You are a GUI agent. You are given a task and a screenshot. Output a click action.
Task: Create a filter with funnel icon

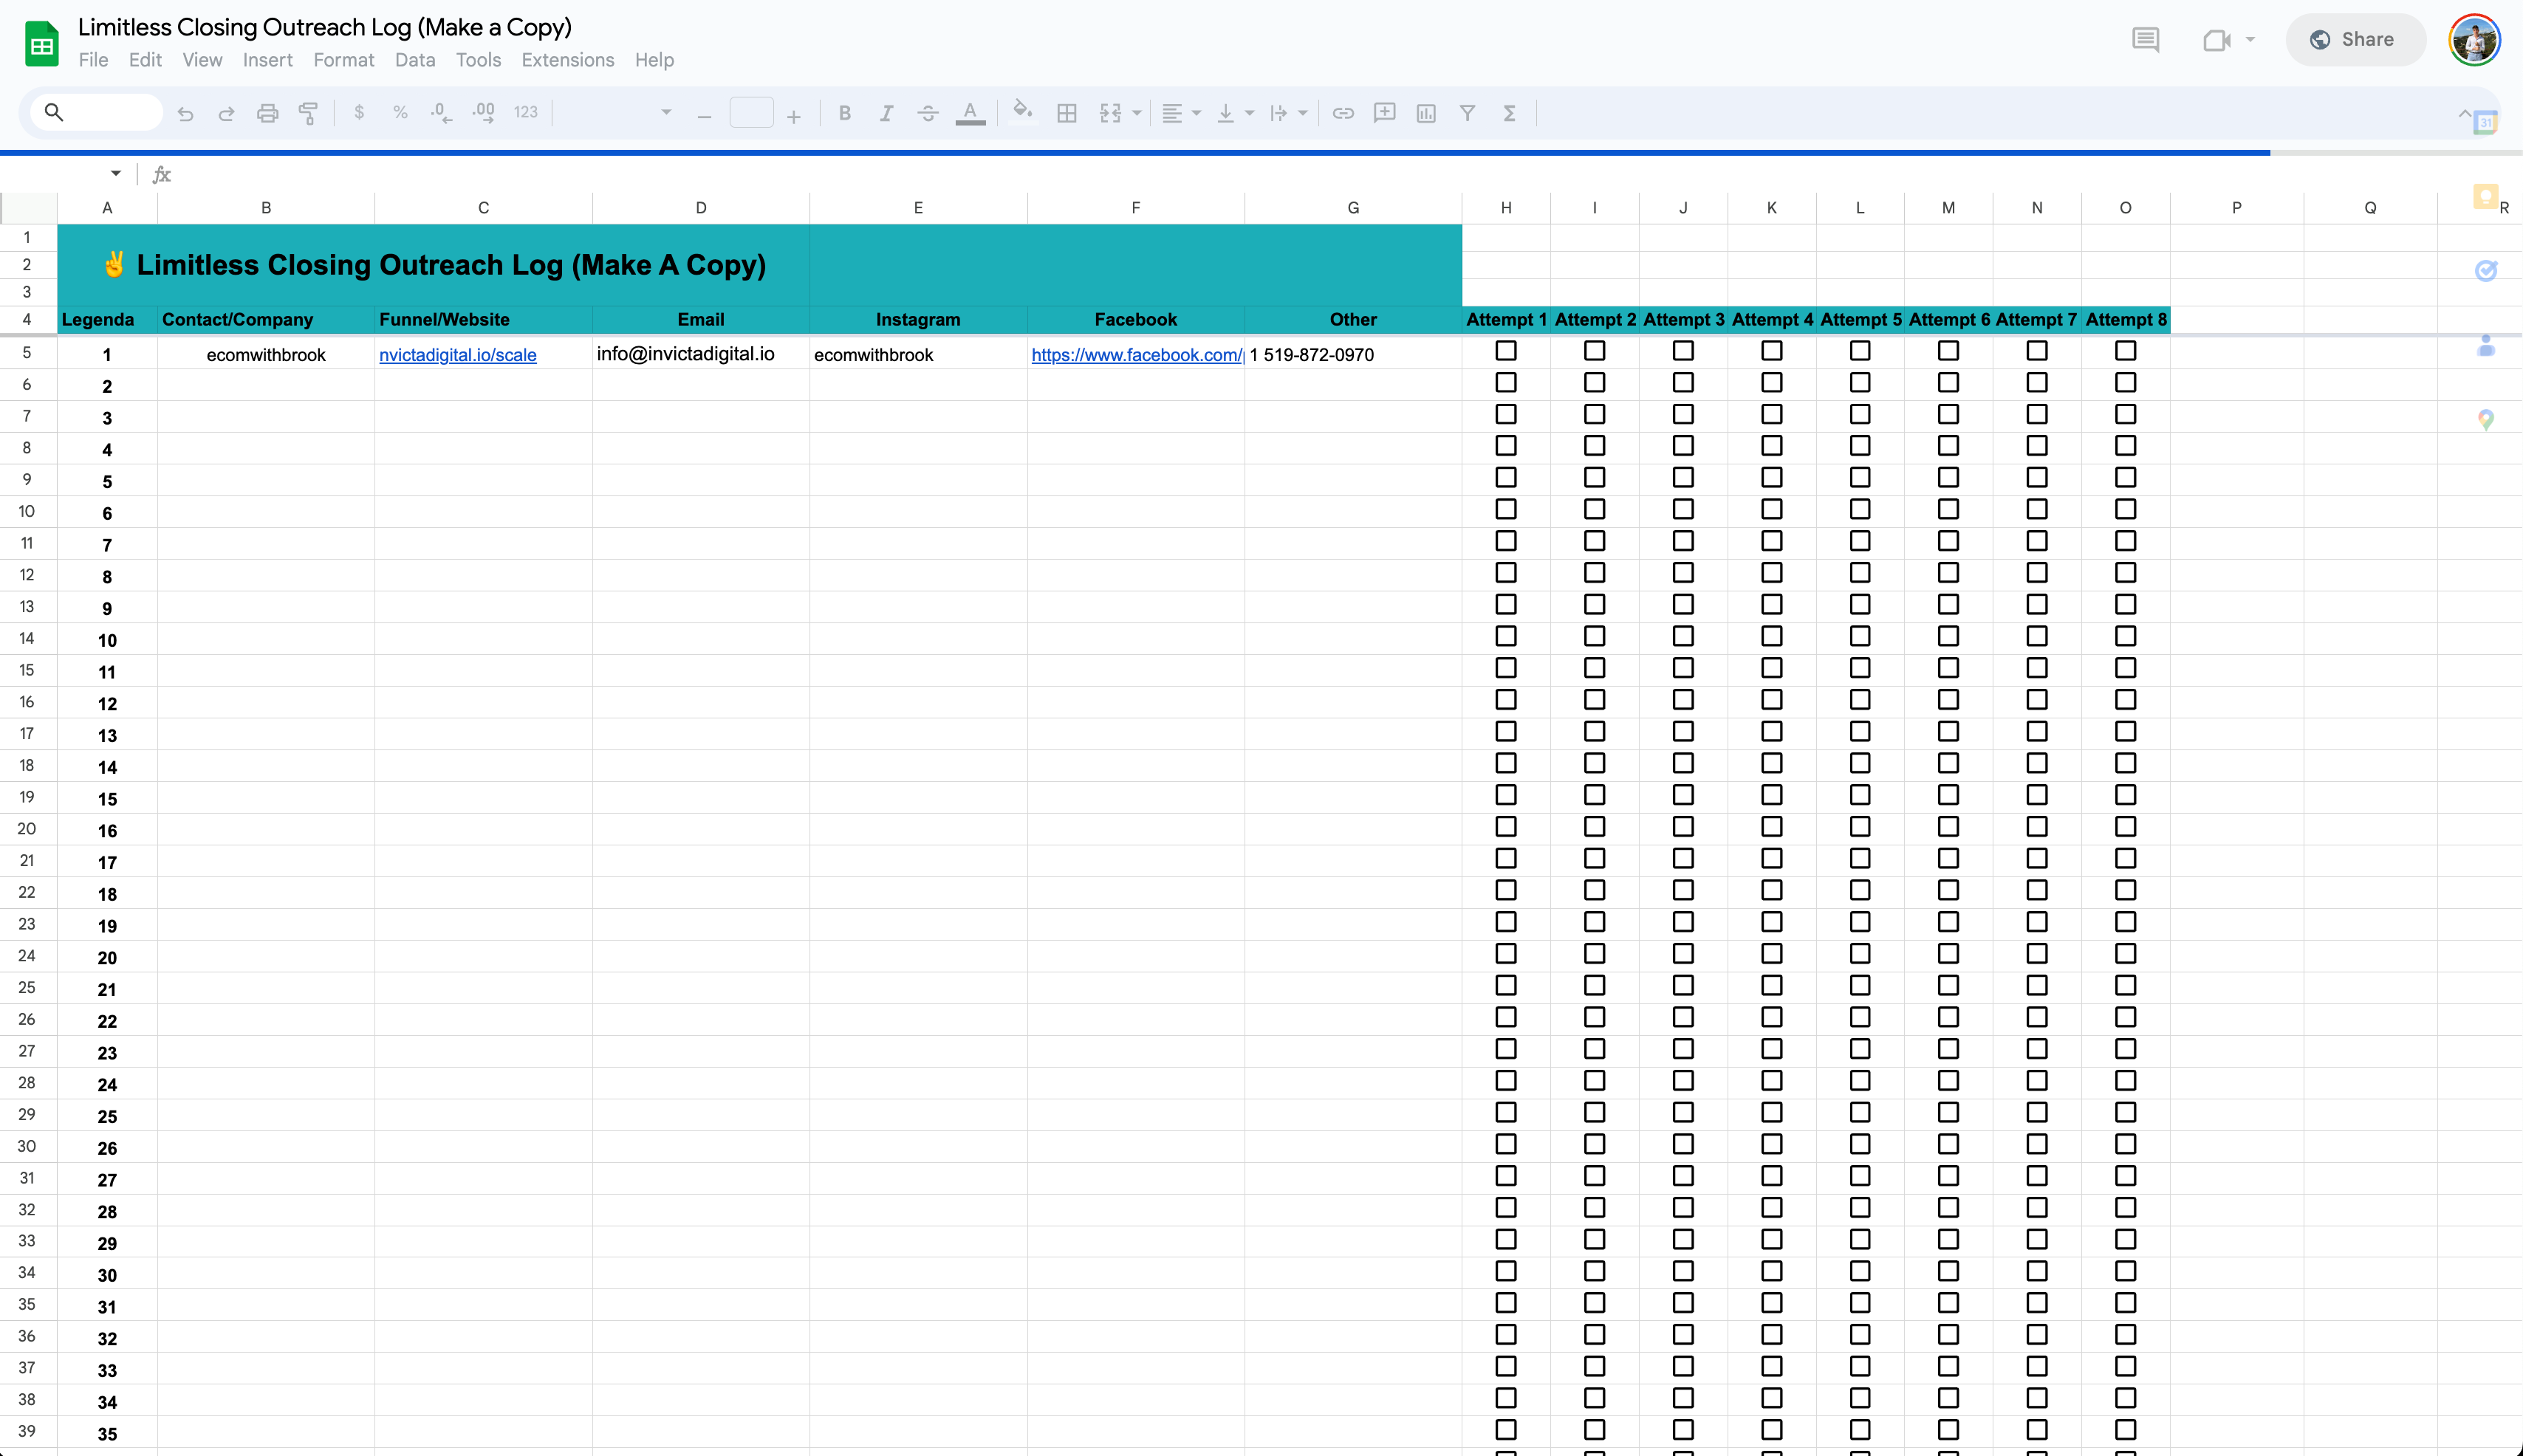pos(1467,113)
